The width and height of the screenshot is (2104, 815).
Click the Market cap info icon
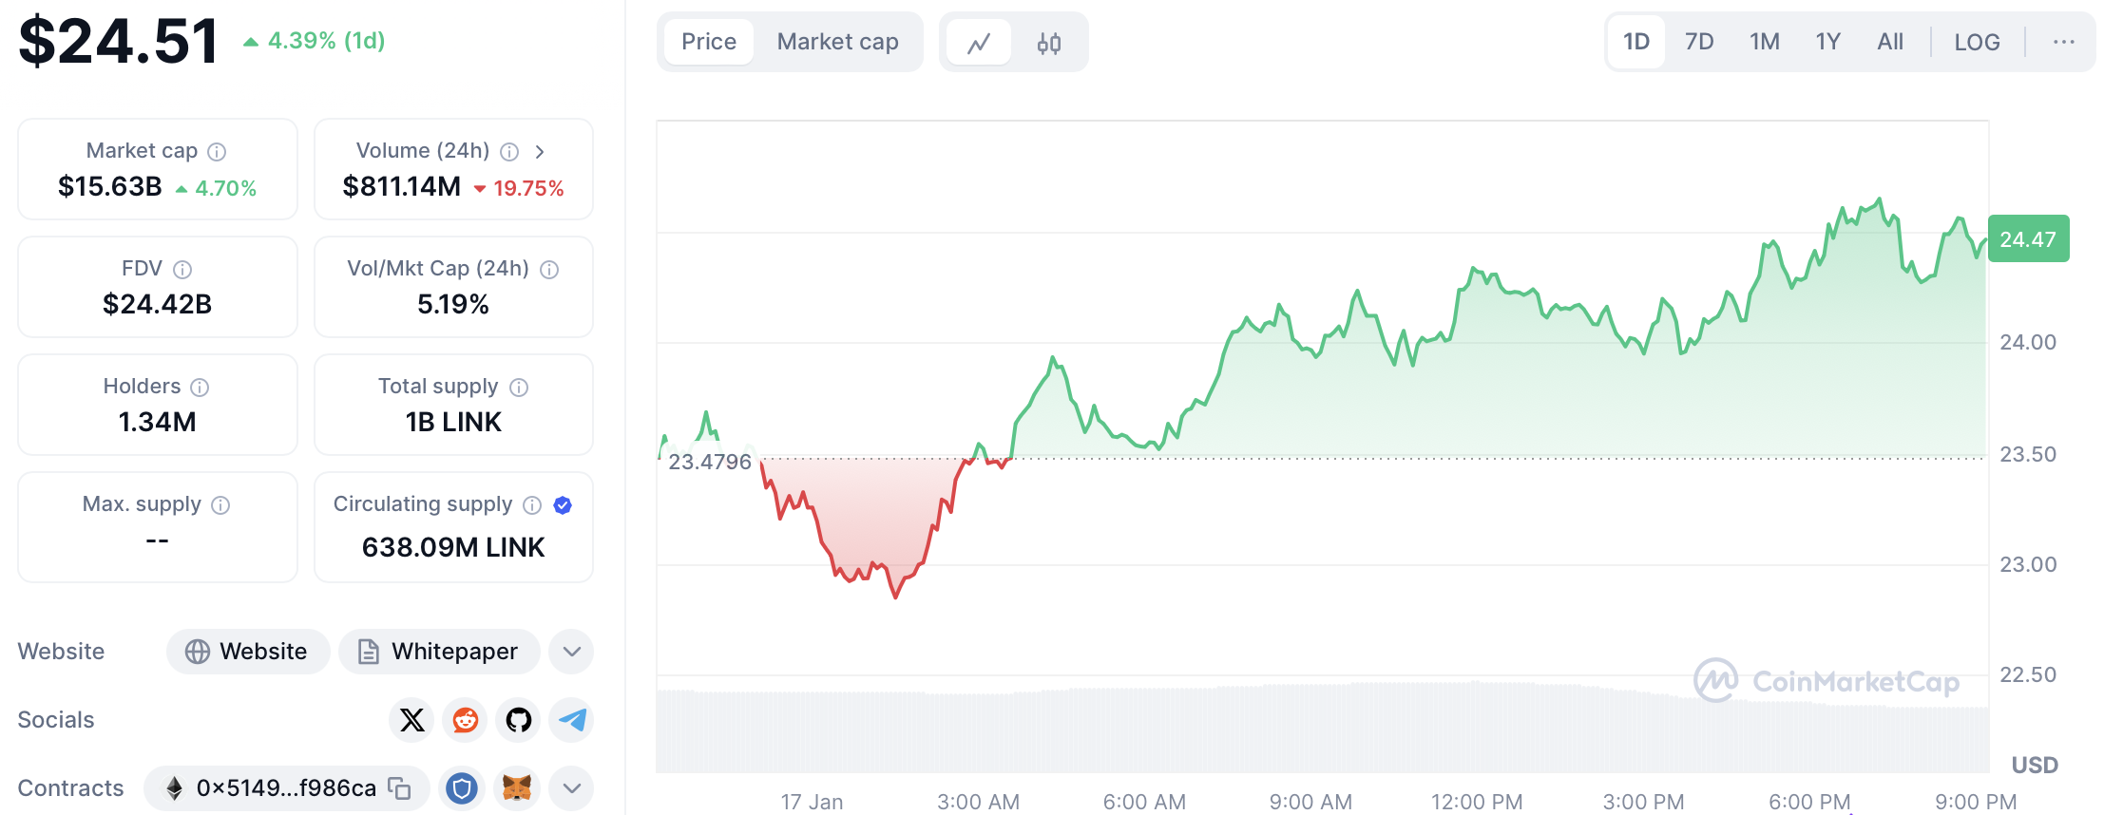[217, 152]
